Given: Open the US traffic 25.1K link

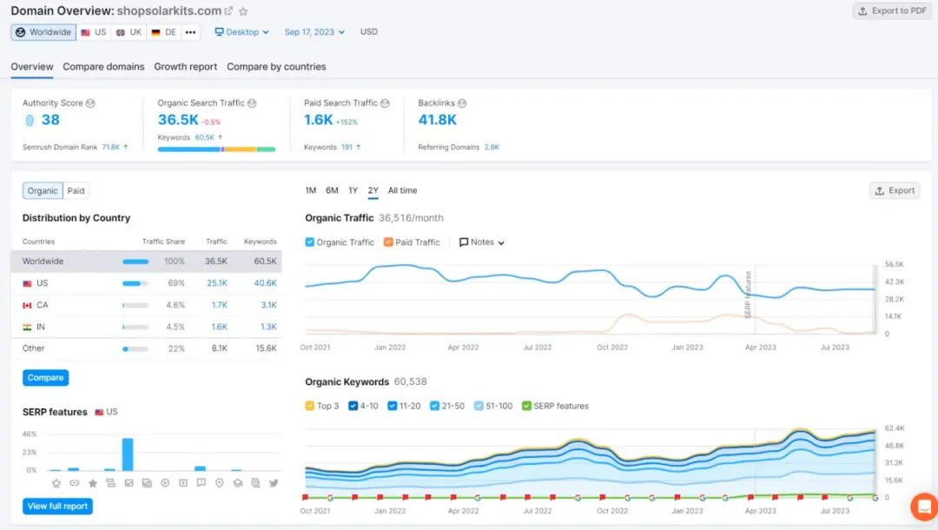Looking at the screenshot, I should [x=216, y=283].
